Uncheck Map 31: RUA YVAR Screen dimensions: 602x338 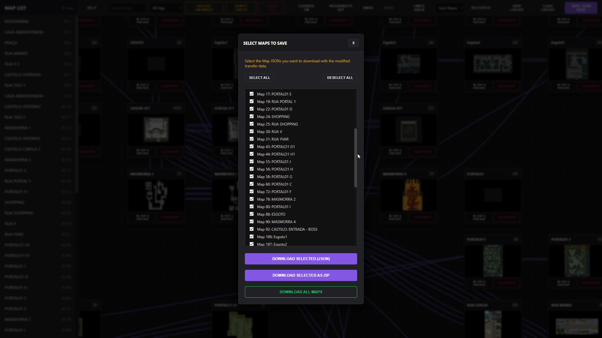[x=251, y=139]
